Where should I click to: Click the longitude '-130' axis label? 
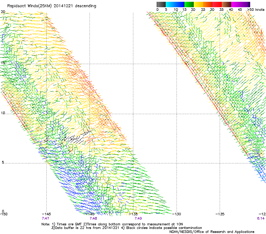pos(176,214)
